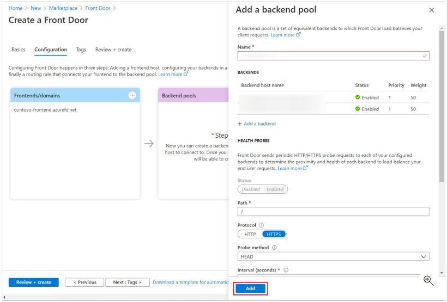Click the green Enabled status icon in first backend row
The image size is (447, 302).
pyautogui.click(x=358, y=98)
